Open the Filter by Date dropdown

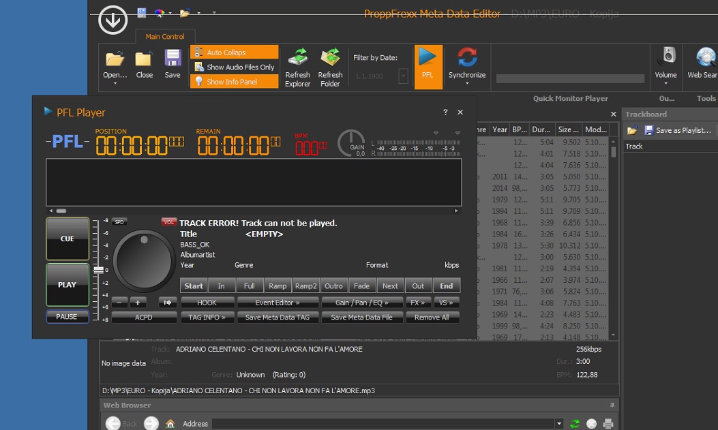pyautogui.click(x=403, y=76)
